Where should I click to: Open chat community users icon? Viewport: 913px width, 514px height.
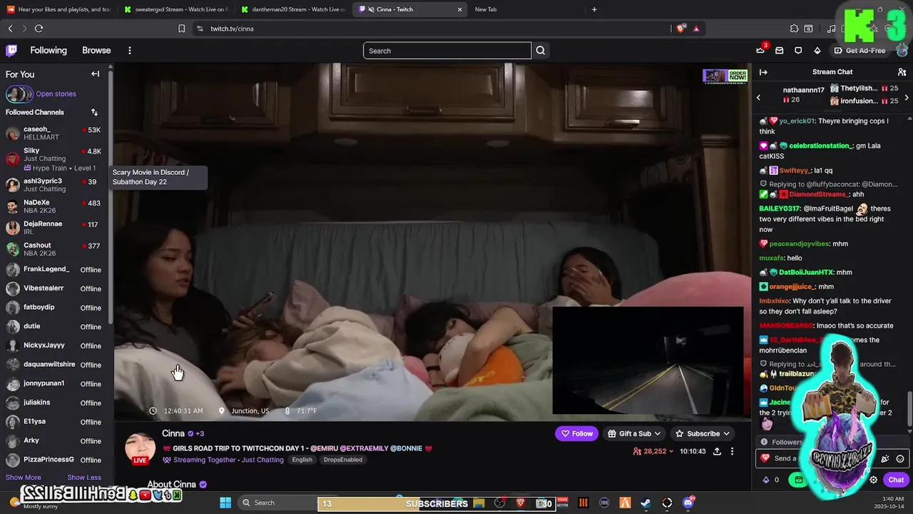coord(902,72)
